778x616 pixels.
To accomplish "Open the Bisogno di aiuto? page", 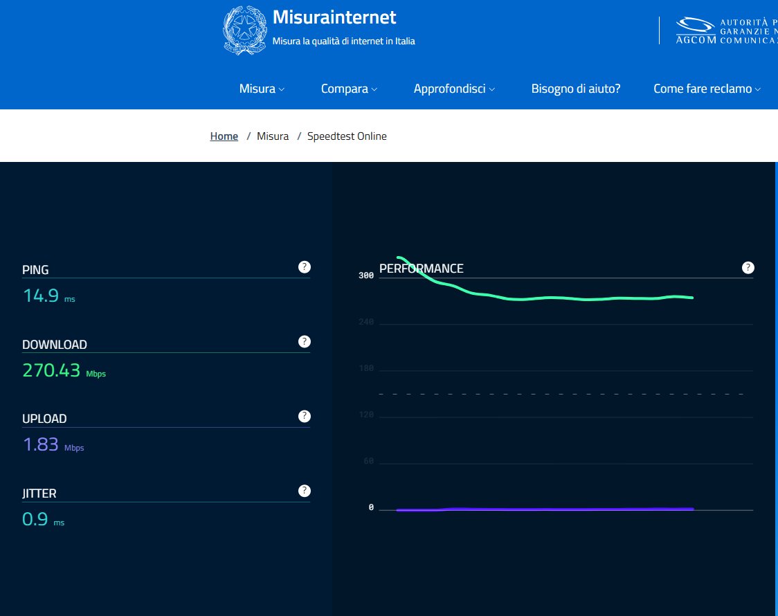I will click(x=575, y=89).
